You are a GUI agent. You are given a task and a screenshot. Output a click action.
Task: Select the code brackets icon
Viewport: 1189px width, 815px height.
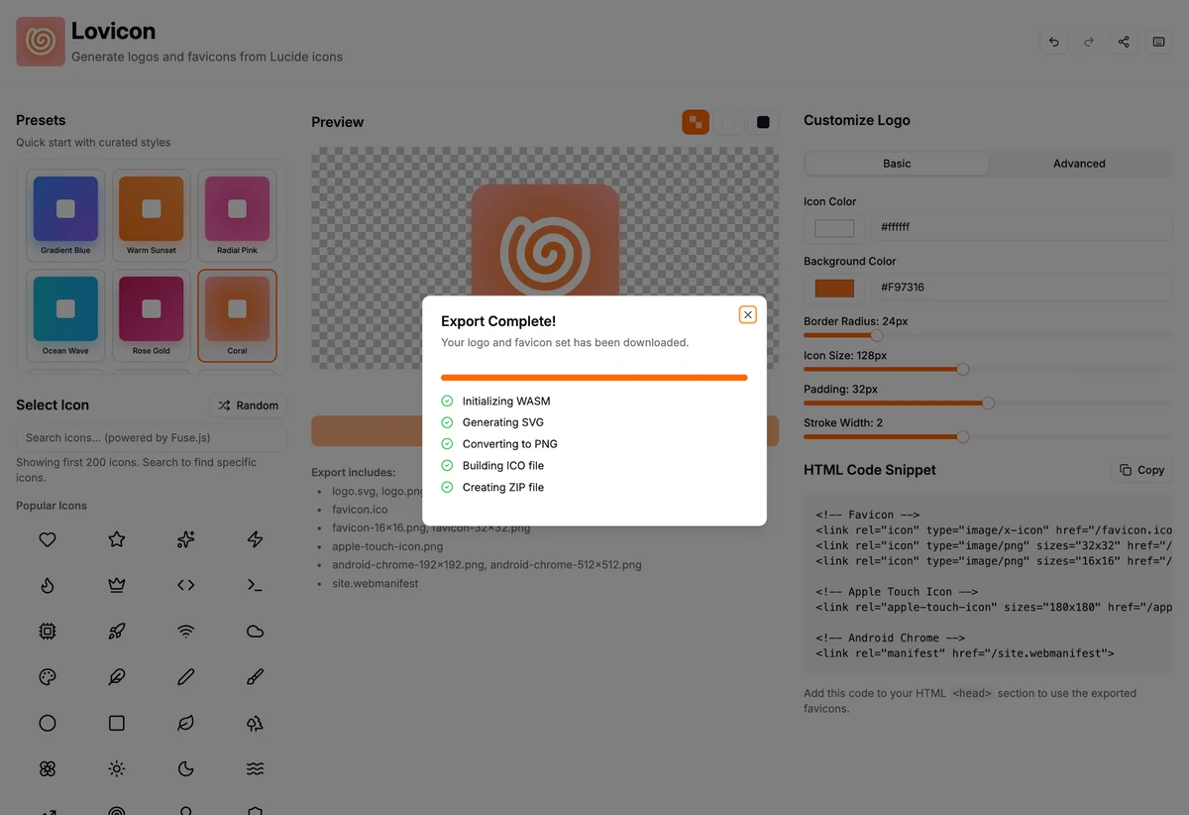185,585
